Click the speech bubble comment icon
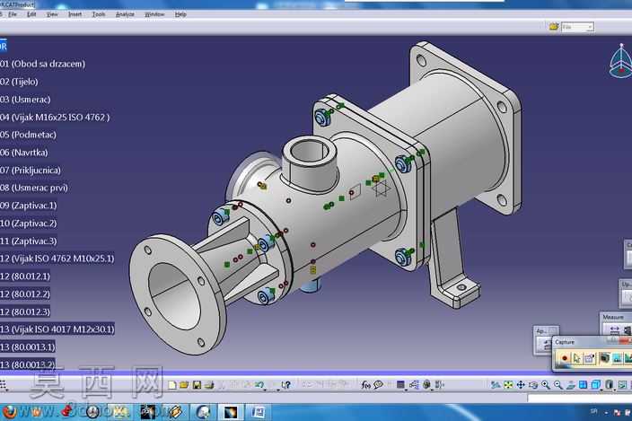The image size is (632, 421). [378, 385]
